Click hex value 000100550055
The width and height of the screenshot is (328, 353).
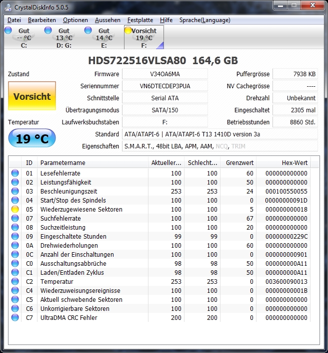pyautogui.click(x=286, y=192)
